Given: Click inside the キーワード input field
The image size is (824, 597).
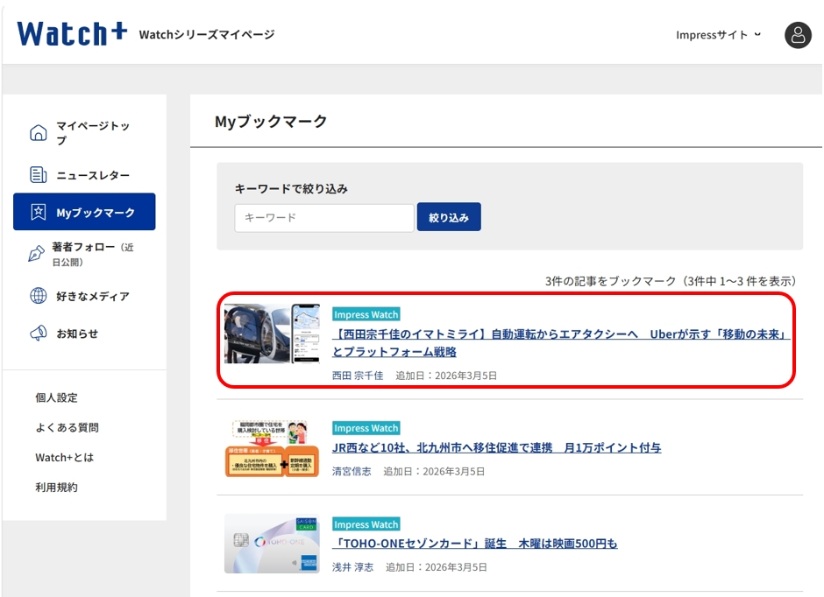Looking at the screenshot, I should point(324,217).
